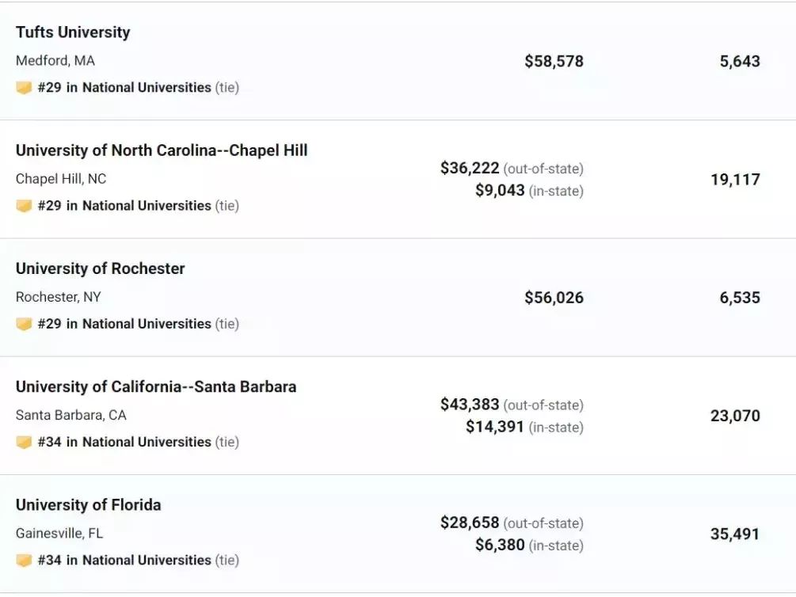Select Rochester #29 in National Universities ranking

click(138, 325)
